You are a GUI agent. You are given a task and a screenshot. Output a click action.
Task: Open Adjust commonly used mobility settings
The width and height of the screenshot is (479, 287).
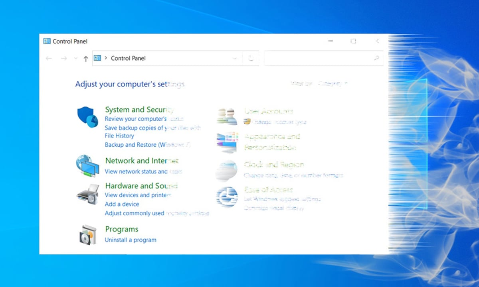click(x=157, y=213)
